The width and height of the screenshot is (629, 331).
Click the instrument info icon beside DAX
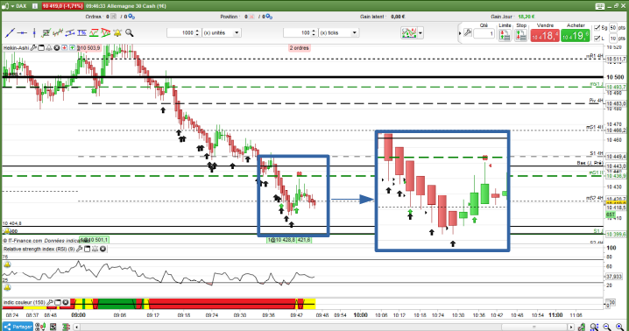tap(35, 6)
